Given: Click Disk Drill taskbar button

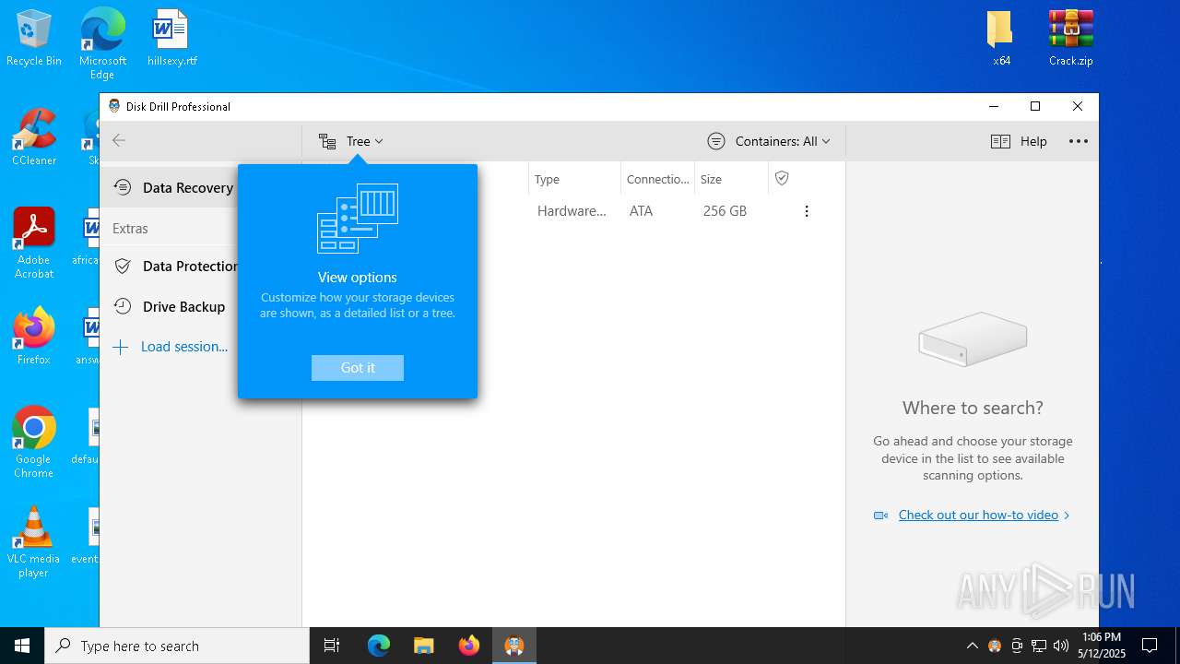Looking at the screenshot, I should (x=514, y=646).
